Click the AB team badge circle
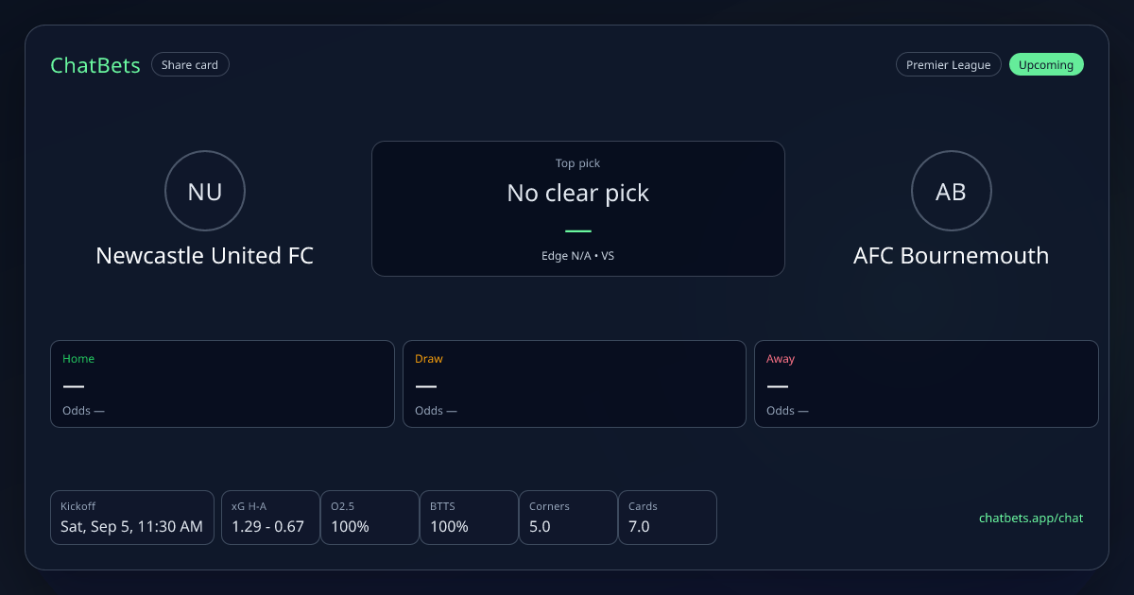This screenshot has width=1134, height=595. 951,192
